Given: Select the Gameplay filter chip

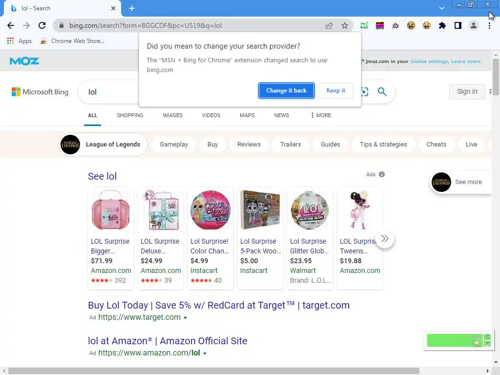Looking at the screenshot, I should click(174, 145).
